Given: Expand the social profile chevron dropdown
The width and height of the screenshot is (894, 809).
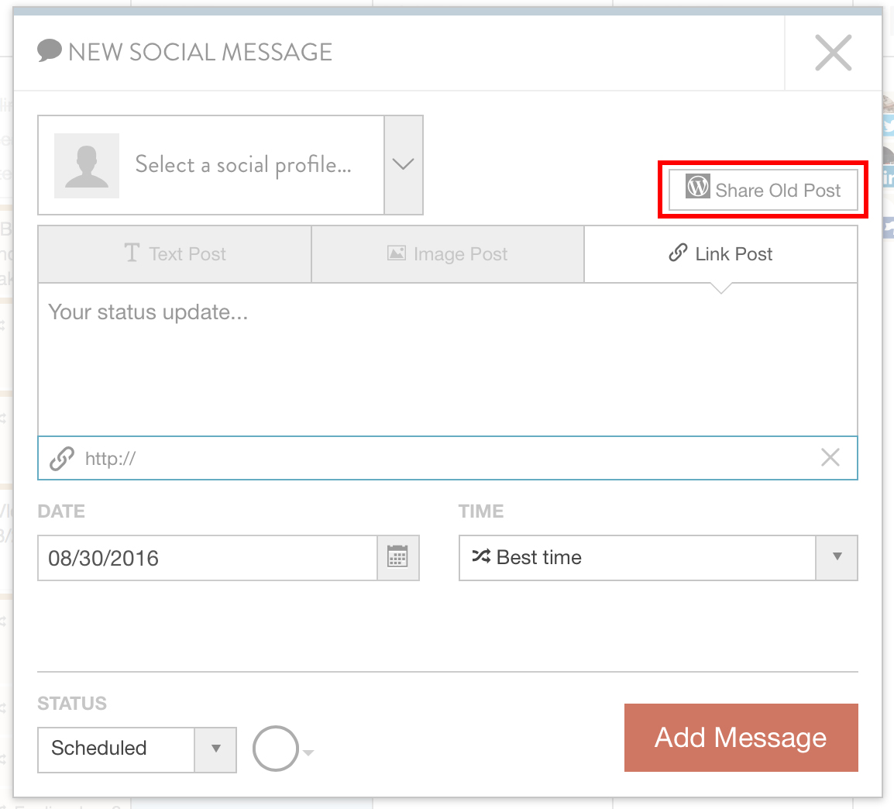Looking at the screenshot, I should tap(403, 165).
